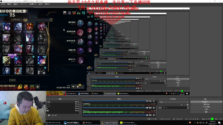
Task: Open the 按喜好排序 sort dropdown
Action: click(x=17, y=19)
